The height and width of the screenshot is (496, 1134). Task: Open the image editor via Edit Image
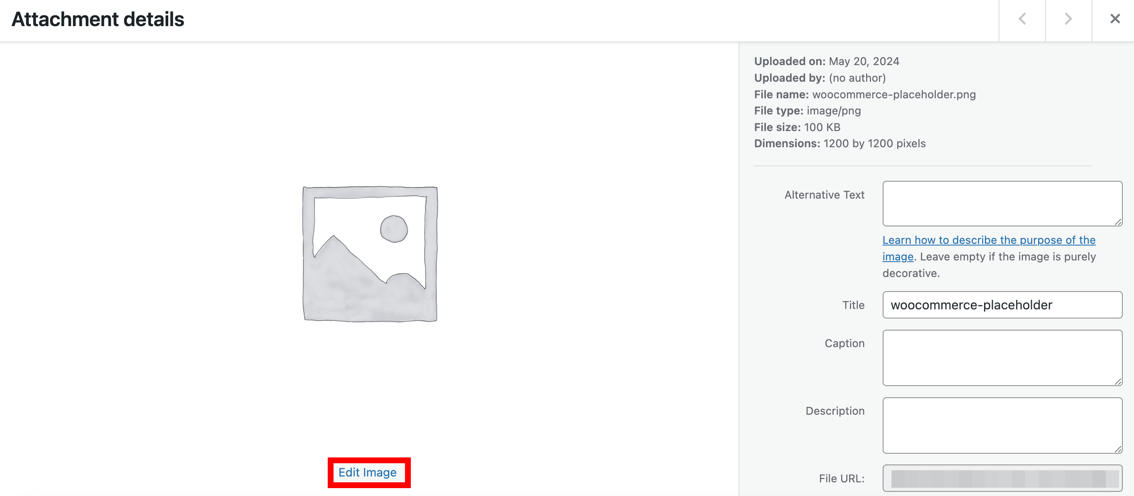(x=368, y=472)
